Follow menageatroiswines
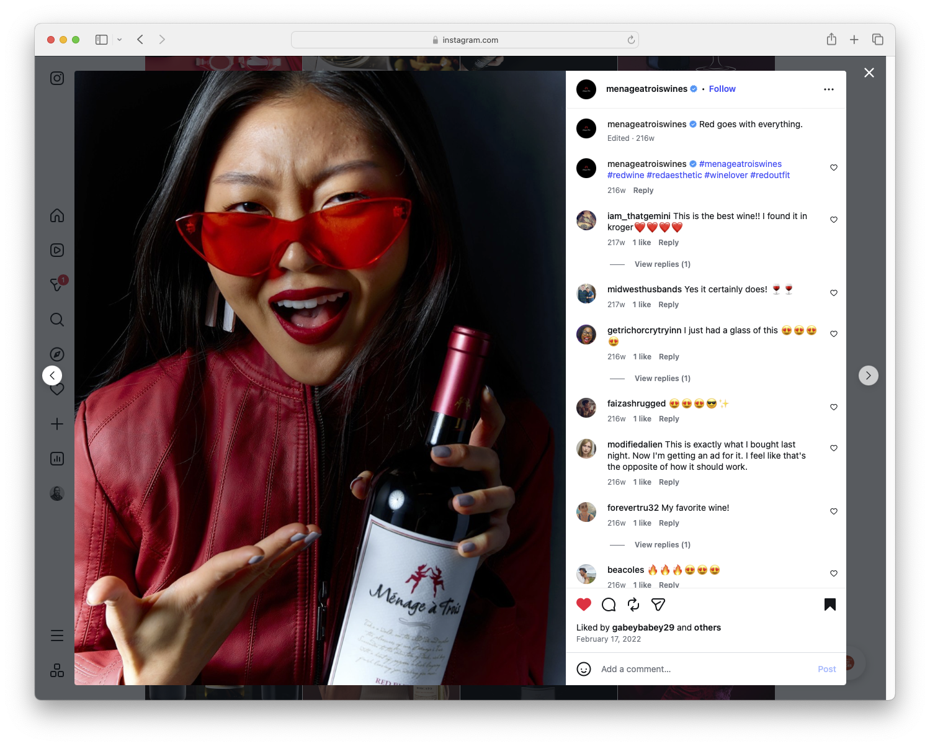 click(x=722, y=89)
